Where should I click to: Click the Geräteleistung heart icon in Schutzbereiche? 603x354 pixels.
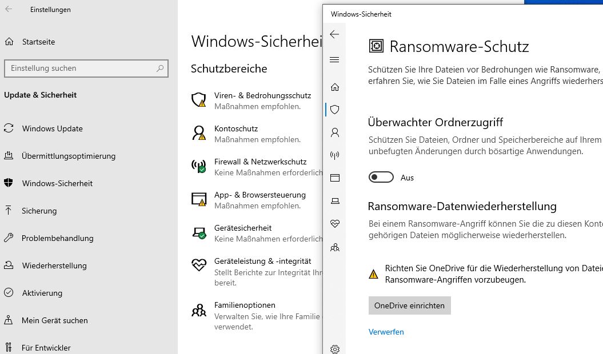[199, 264]
